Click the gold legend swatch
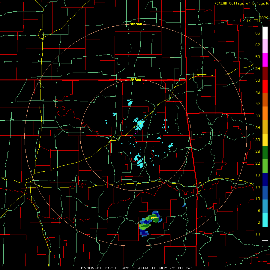 click(265, 127)
